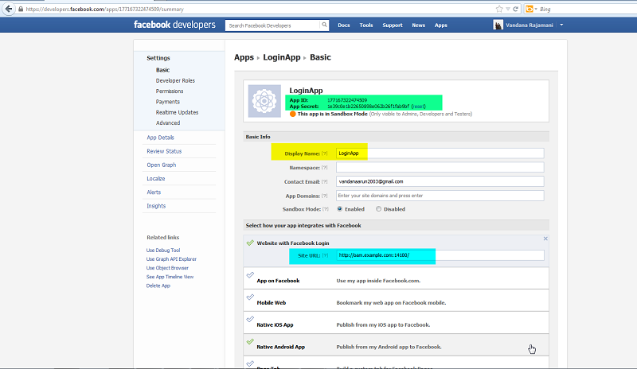Open the Docs menu
The image size is (637, 369).
coord(344,25)
